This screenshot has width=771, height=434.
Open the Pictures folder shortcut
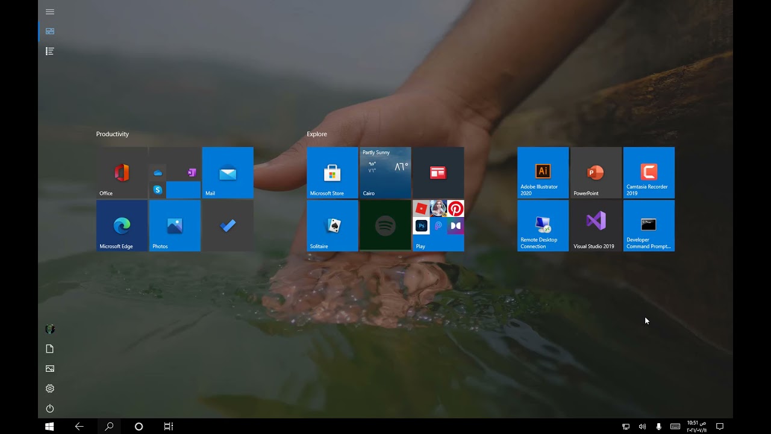[x=50, y=369]
